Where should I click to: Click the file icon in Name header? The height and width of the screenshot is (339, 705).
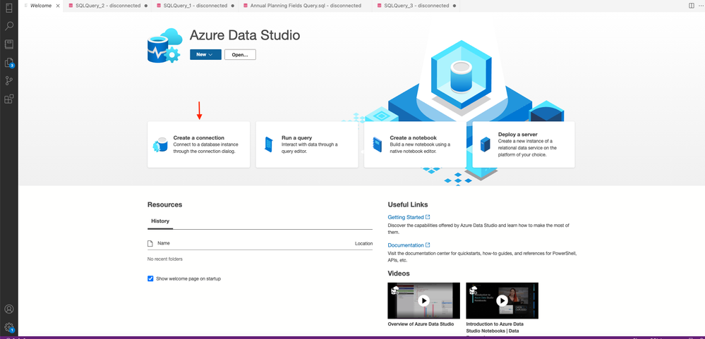pos(150,243)
